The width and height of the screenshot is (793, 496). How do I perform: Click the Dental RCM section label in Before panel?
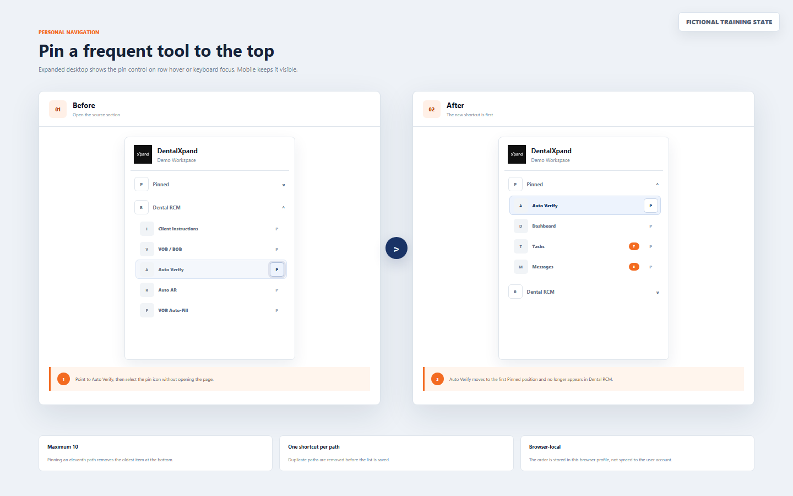pos(167,208)
